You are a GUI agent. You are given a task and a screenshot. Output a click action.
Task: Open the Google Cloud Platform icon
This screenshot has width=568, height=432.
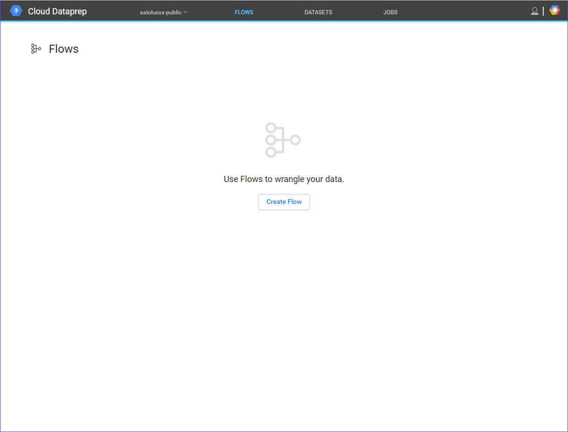[x=555, y=11]
